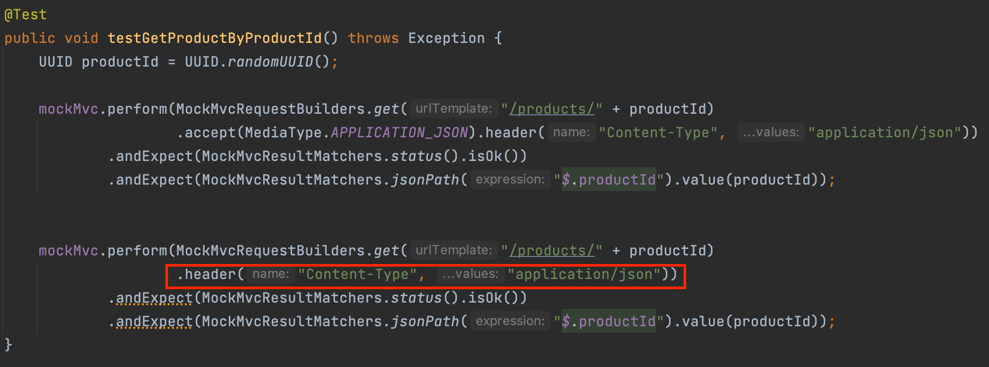Click the void keyword
This screenshot has height=367, width=989.
point(82,38)
